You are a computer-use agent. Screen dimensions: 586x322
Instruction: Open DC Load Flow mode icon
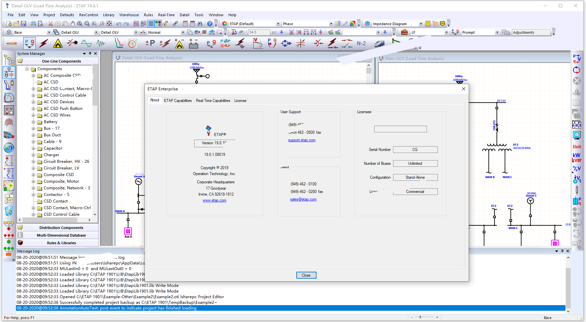click(150, 43)
